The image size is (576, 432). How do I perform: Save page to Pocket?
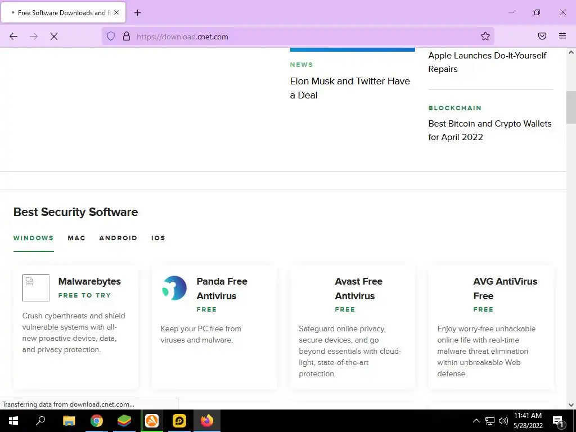click(542, 36)
